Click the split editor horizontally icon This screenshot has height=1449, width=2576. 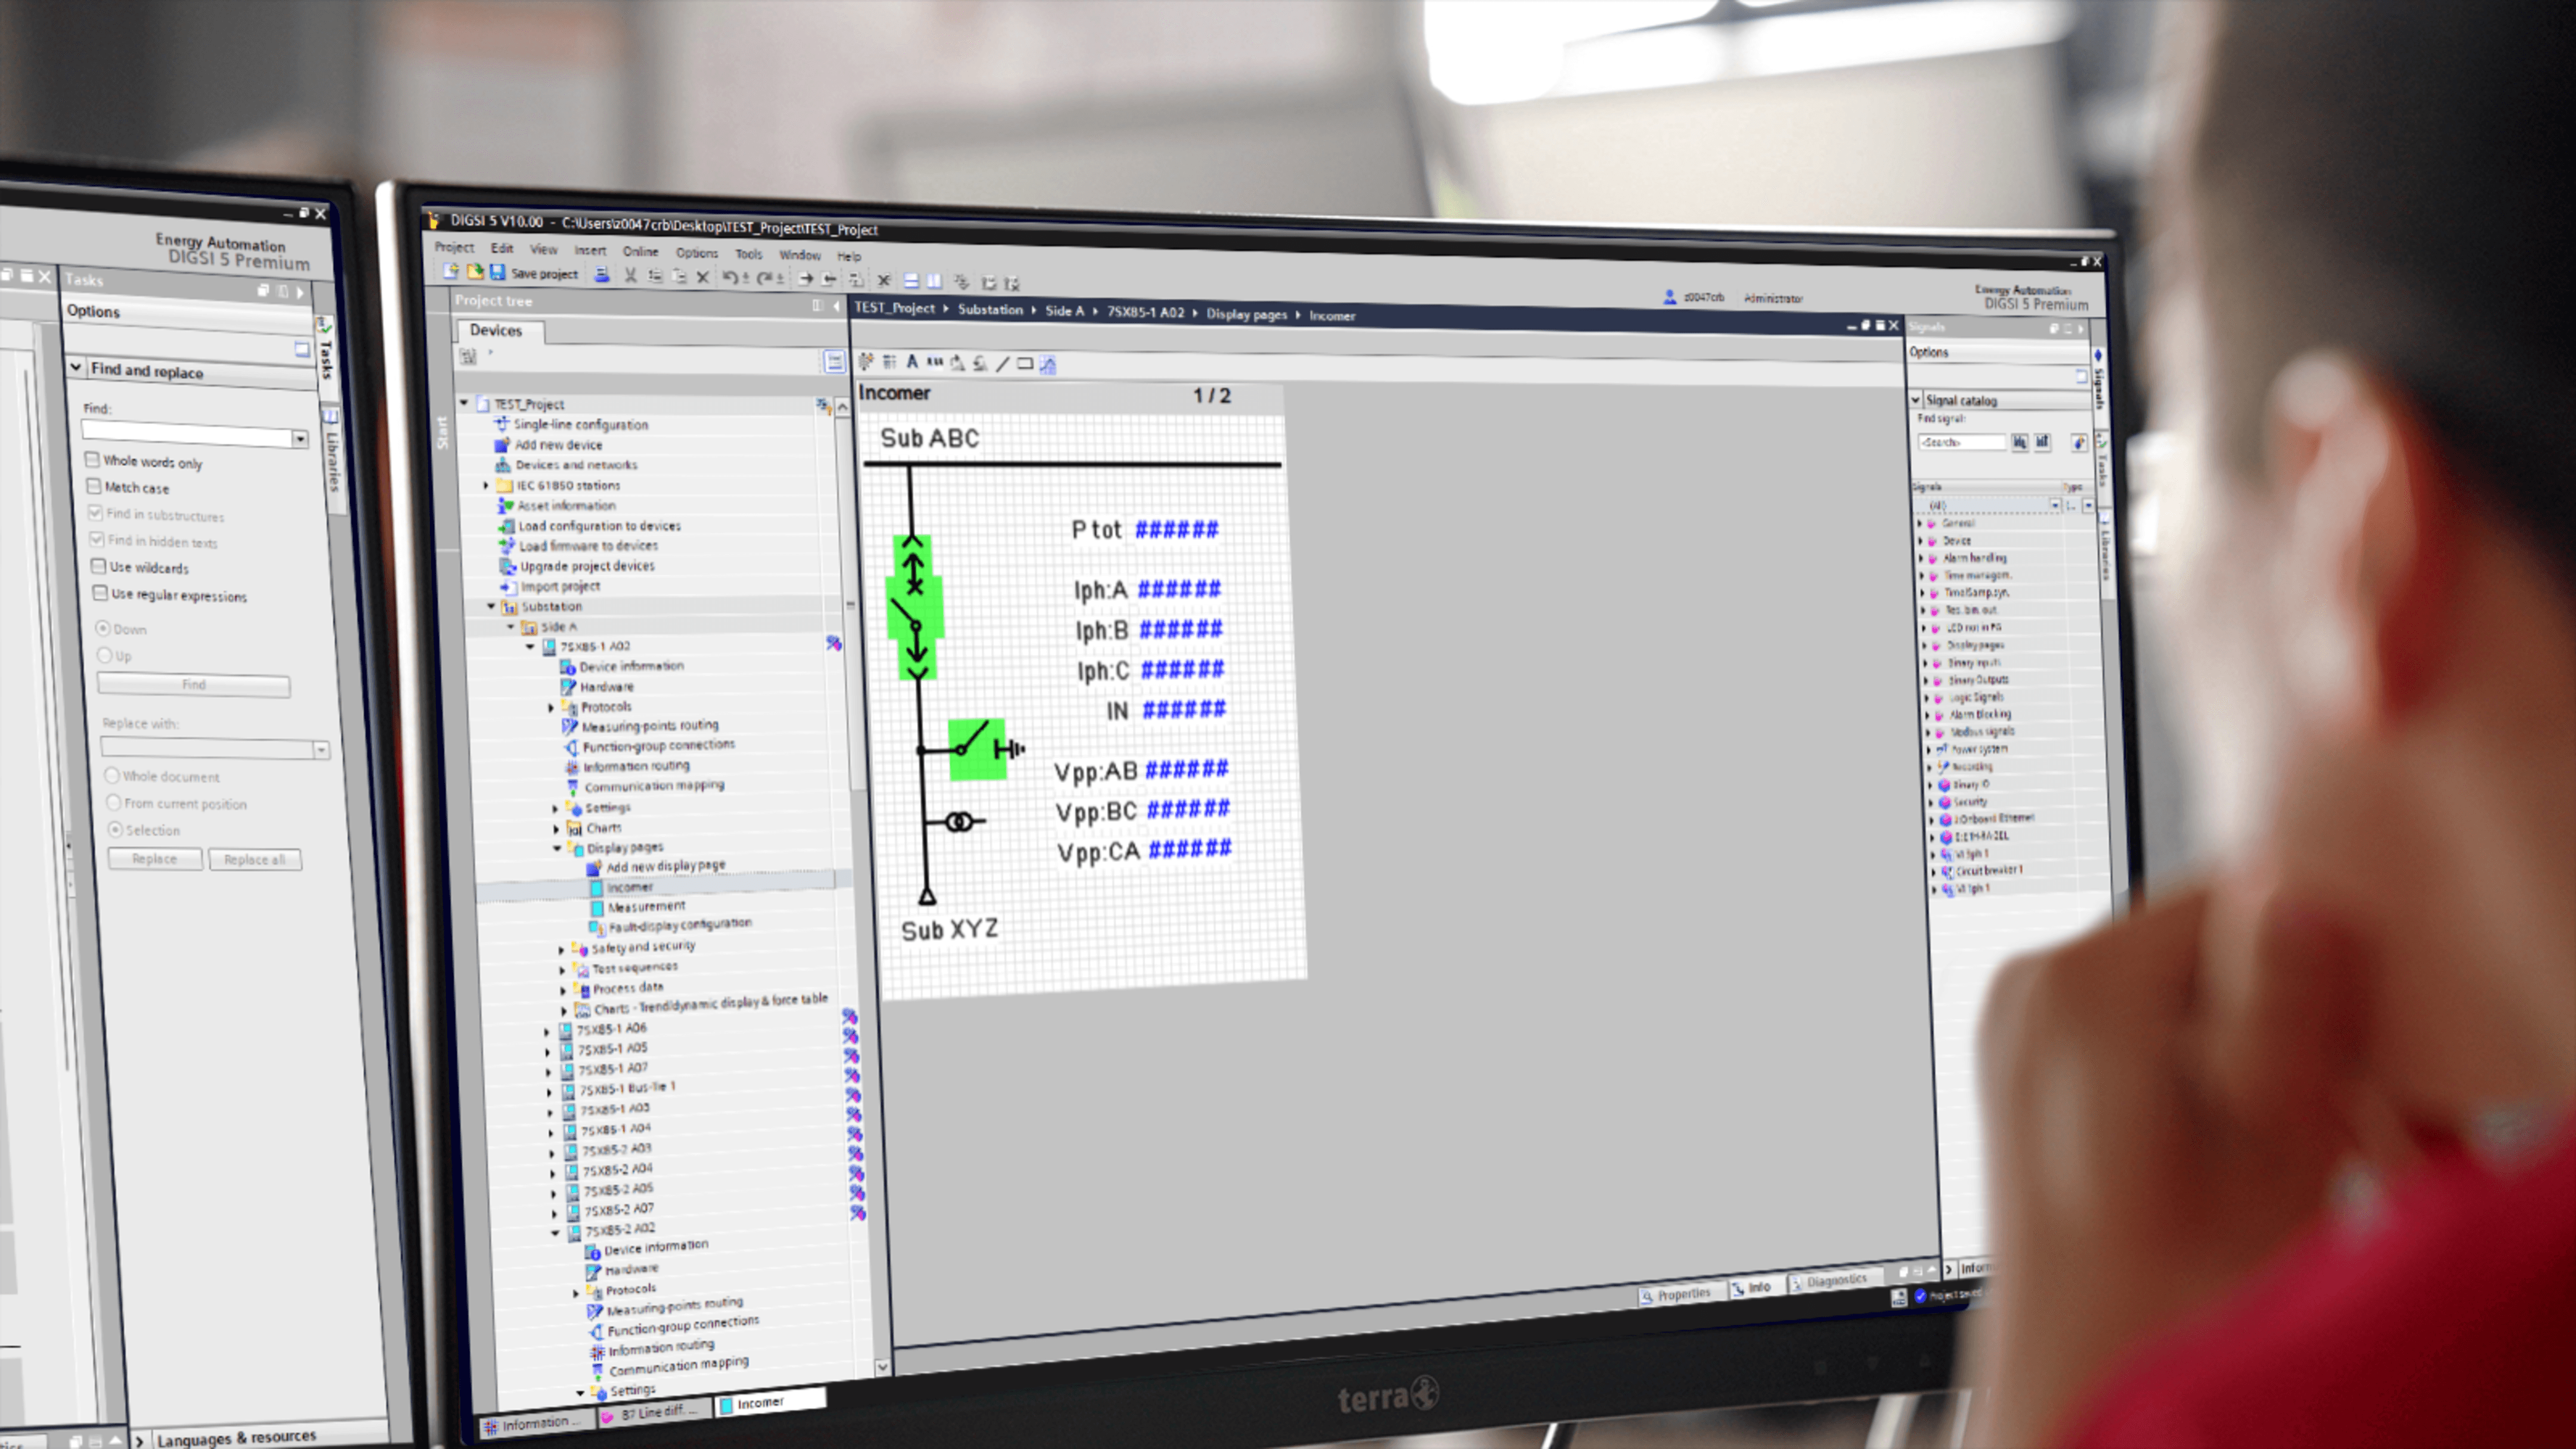(911, 282)
